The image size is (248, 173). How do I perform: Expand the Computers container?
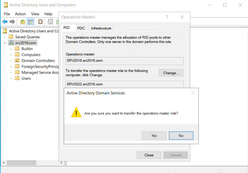click(x=11, y=55)
